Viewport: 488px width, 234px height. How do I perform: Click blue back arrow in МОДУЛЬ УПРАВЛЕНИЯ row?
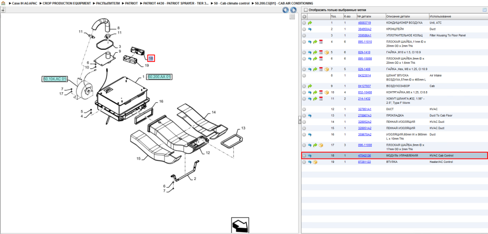pos(310,156)
